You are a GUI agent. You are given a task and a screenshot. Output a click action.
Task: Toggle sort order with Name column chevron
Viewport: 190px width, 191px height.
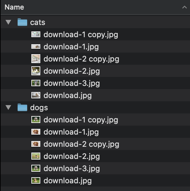click(185, 7)
